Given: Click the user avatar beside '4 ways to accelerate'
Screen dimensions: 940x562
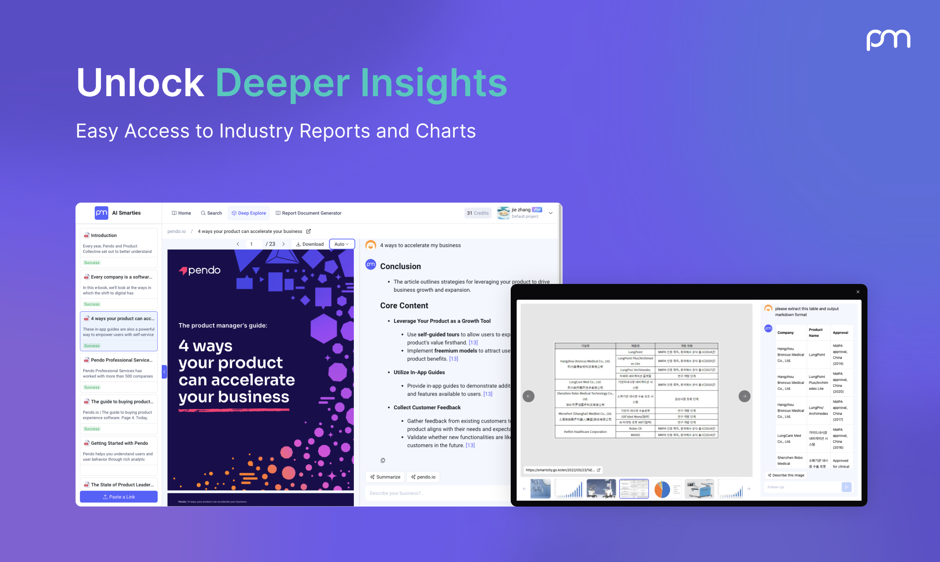Looking at the screenshot, I should click(x=371, y=245).
